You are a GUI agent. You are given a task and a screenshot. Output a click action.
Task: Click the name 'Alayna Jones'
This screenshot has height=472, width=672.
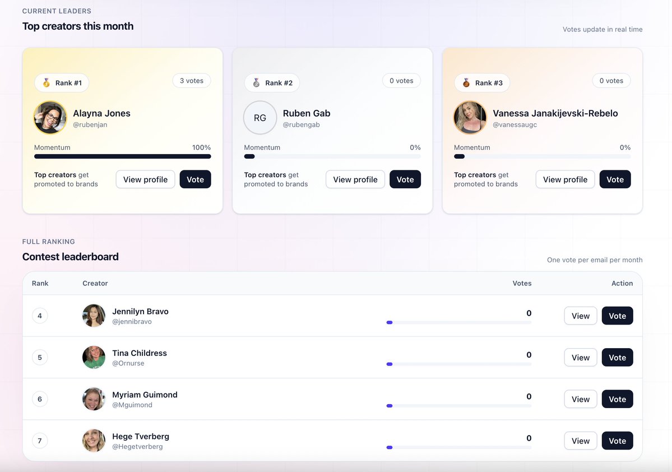tap(101, 113)
